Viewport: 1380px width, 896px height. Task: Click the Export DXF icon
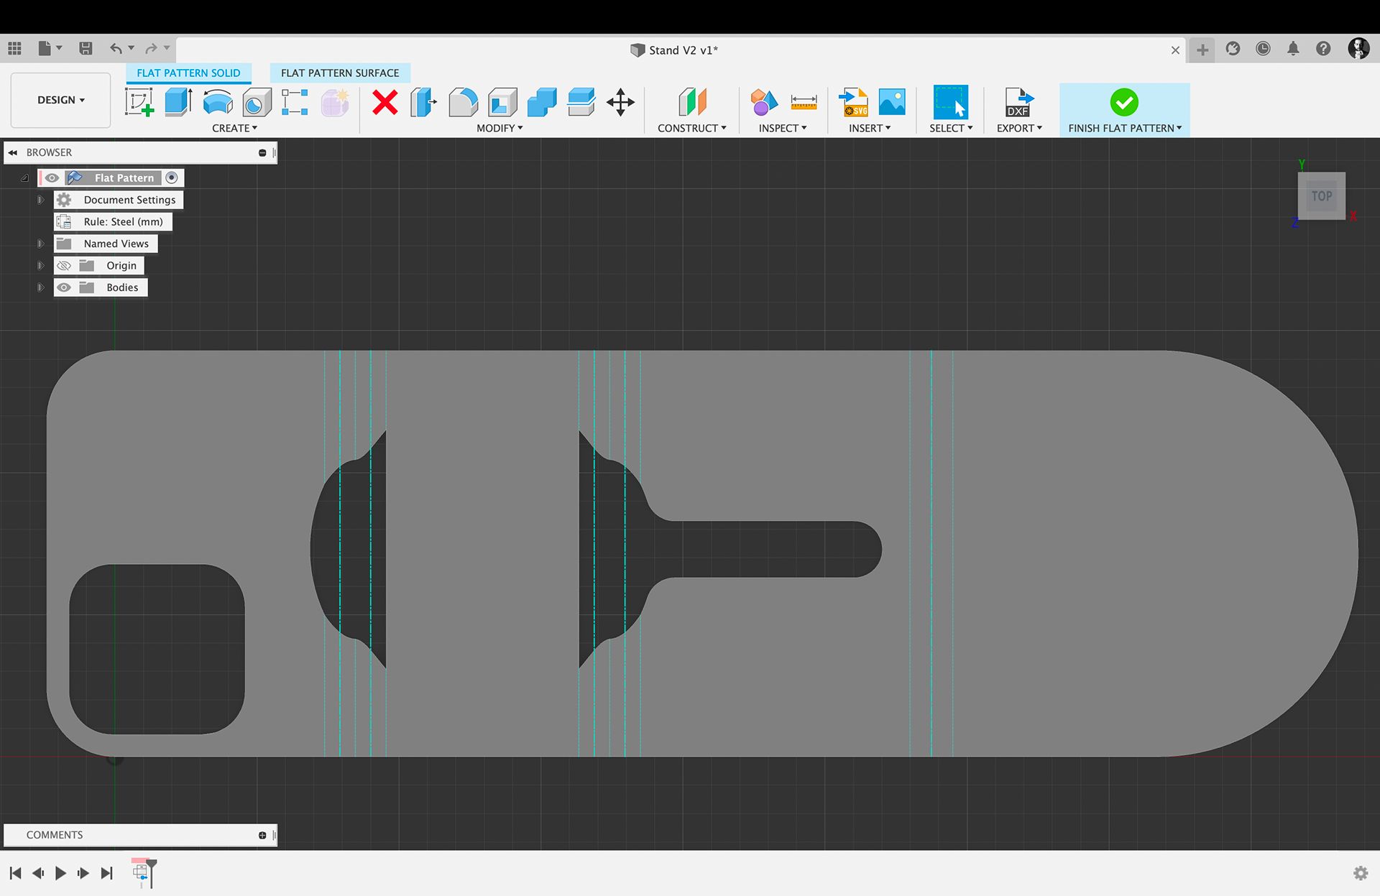tap(1019, 102)
